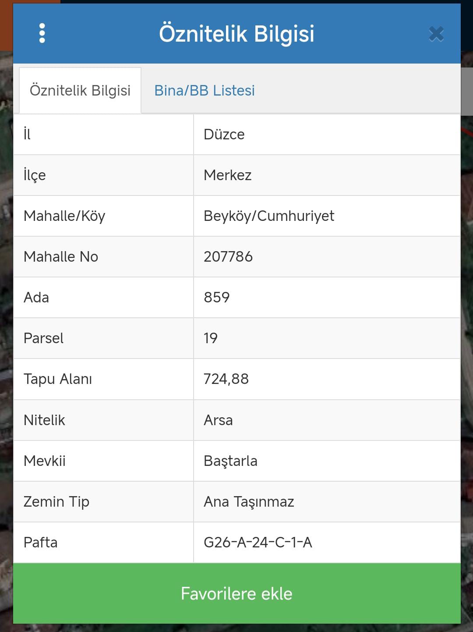This screenshot has width=473, height=632.
Task: Click the Merkez district value
Action: [228, 175]
